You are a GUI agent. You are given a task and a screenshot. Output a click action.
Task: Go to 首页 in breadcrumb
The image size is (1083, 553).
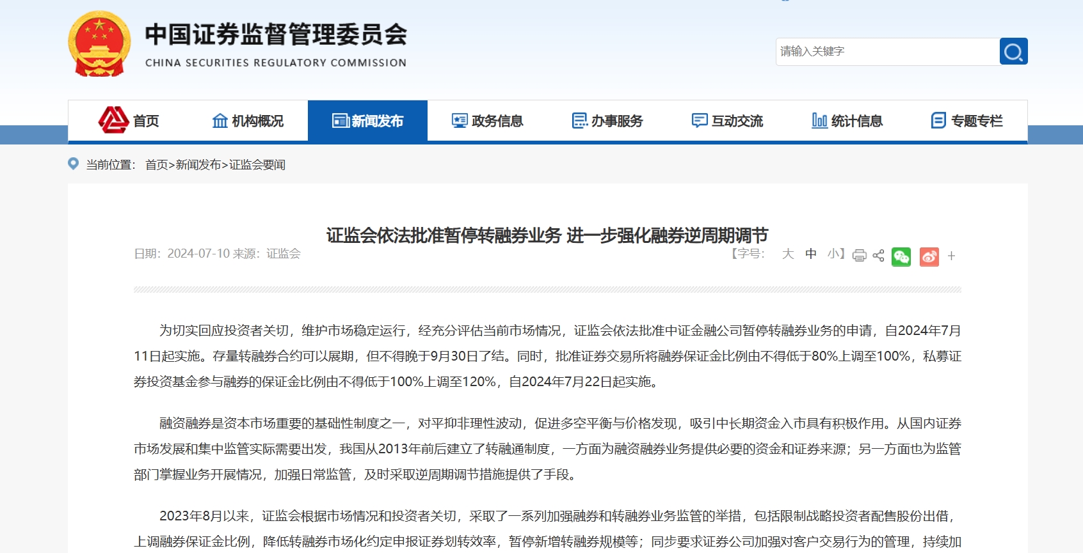(156, 165)
